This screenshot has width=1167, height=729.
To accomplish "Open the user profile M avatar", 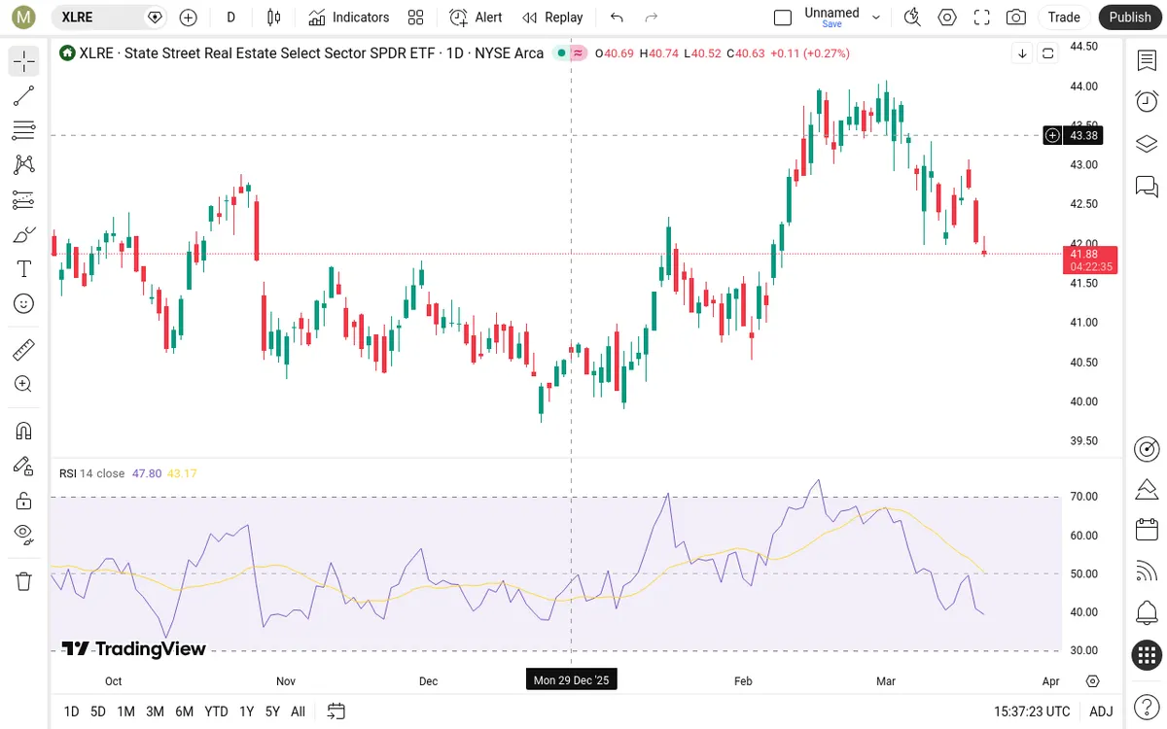I will tap(23, 17).
